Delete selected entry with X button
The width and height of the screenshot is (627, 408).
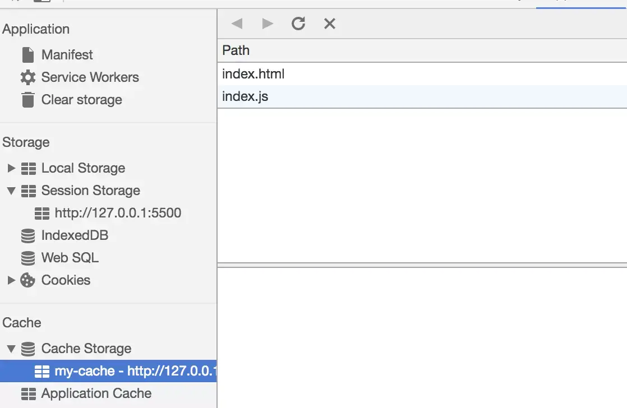[330, 24]
